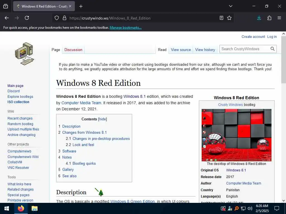The image size is (286, 214).
Task: Open the red desktop screenshot thumbnail
Action: click(x=237, y=135)
